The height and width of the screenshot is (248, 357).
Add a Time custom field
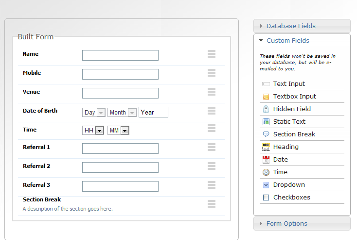tap(302, 172)
